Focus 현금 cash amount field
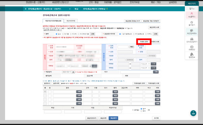The image size is (203, 125). (x=53, y=112)
